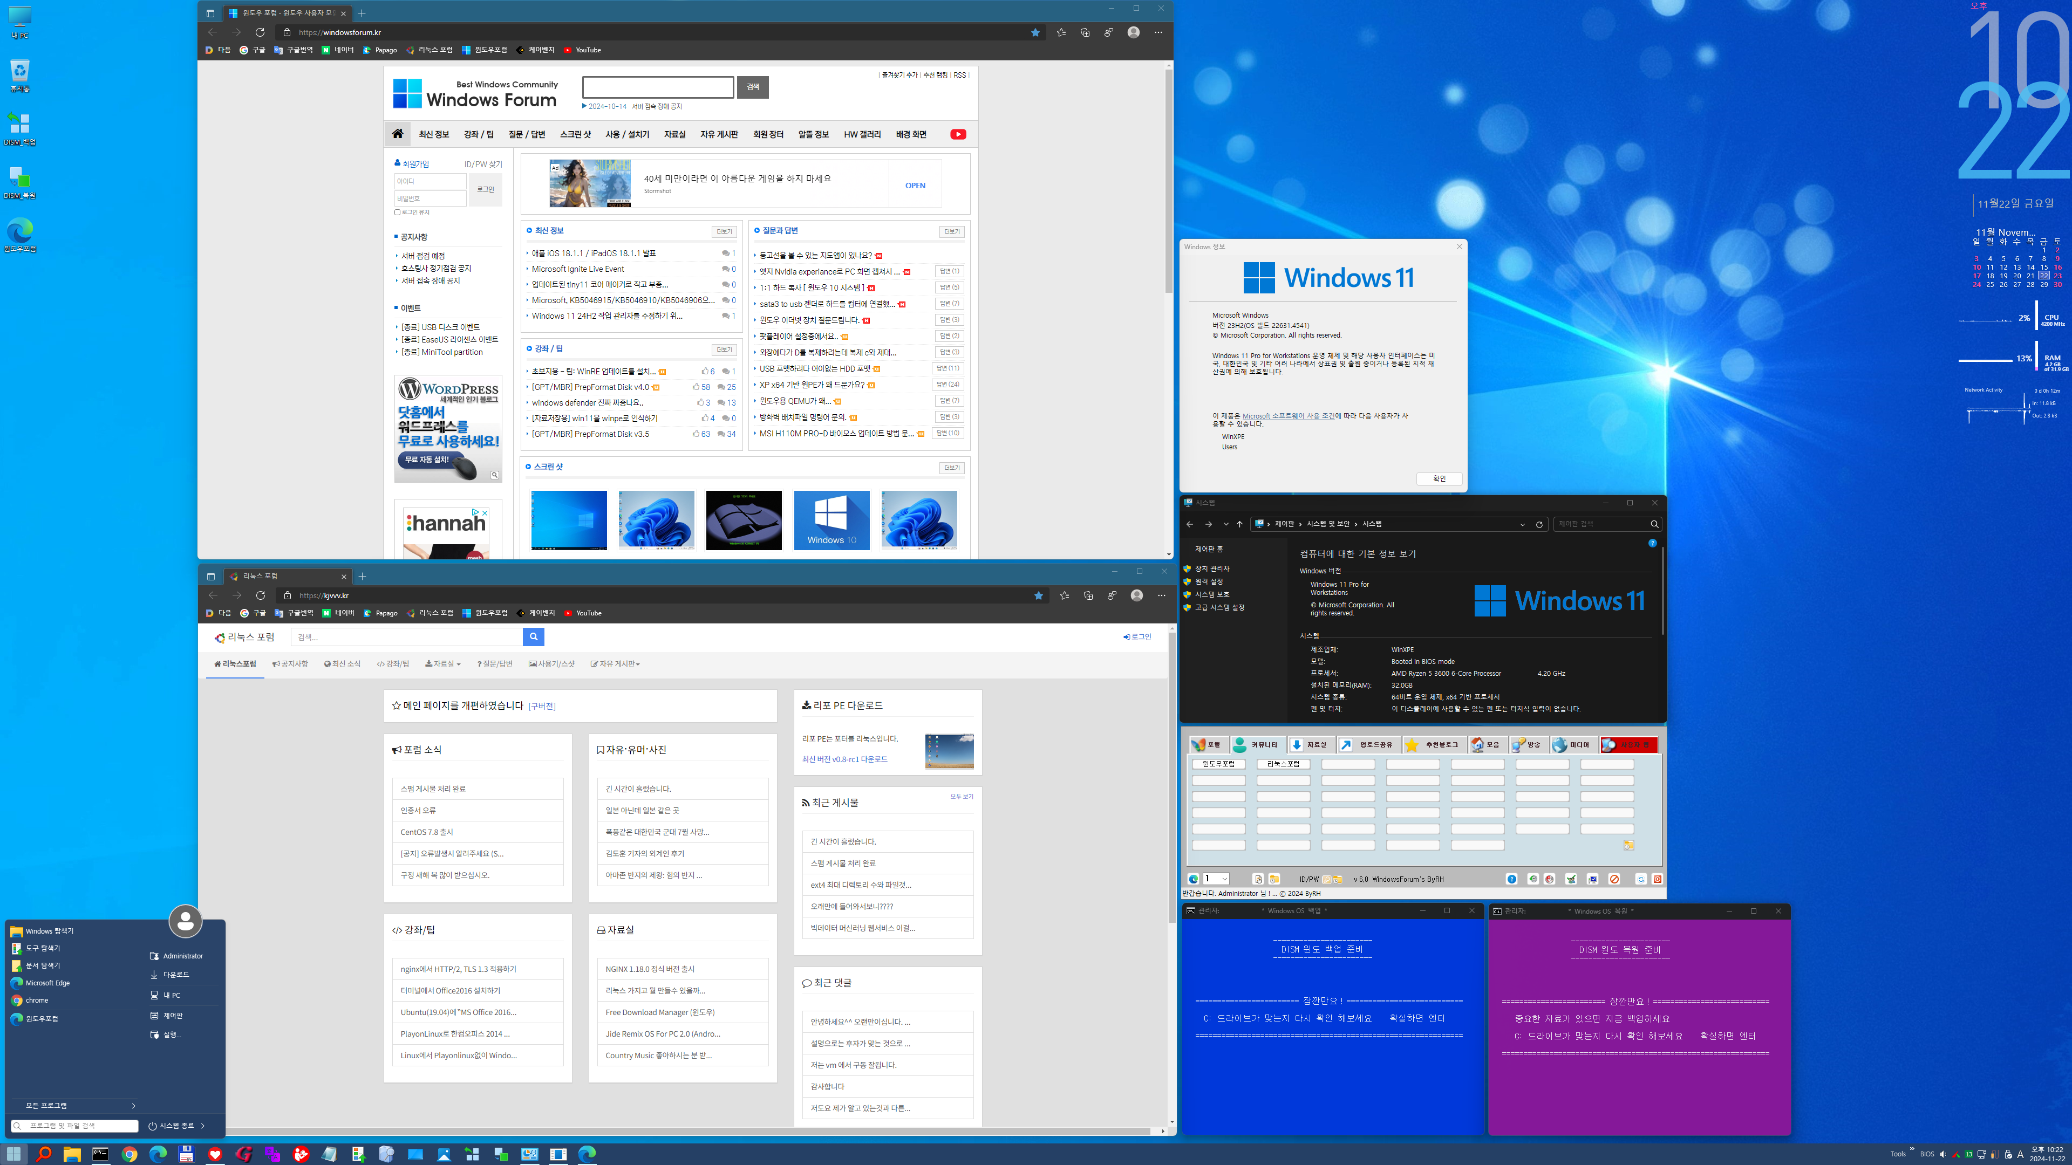Open DISM_백업 desktop shortcut

19,129
